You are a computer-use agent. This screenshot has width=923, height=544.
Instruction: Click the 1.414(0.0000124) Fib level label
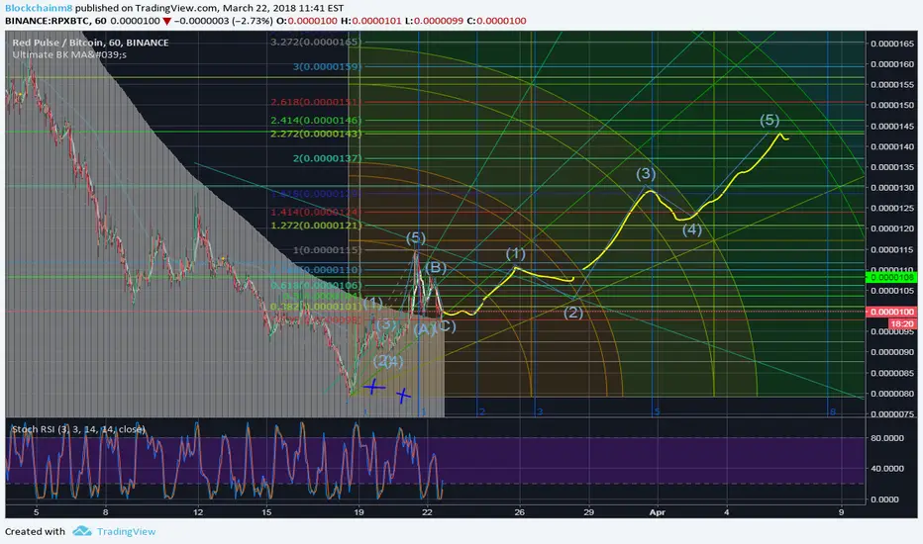tap(316, 212)
